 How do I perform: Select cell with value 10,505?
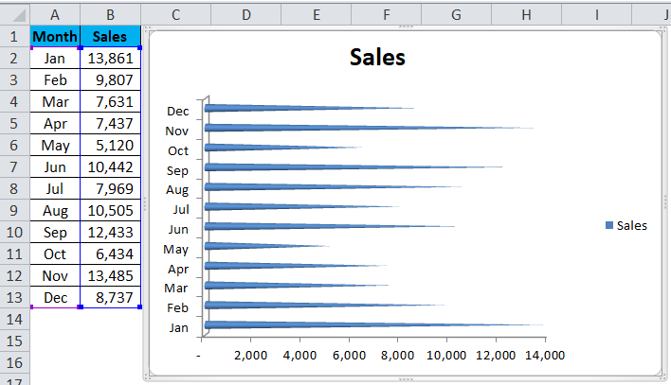[110, 211]
